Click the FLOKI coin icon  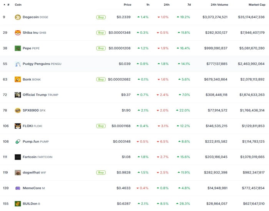pos(18,126)
